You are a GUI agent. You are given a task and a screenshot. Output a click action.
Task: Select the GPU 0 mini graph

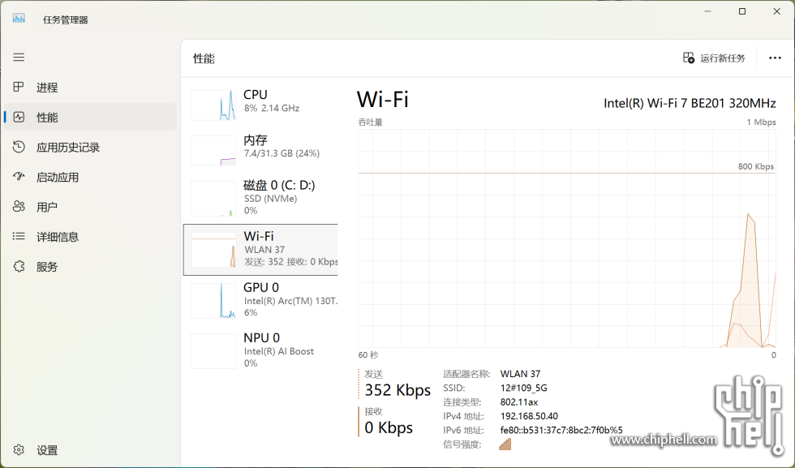[x=213, y=300]
